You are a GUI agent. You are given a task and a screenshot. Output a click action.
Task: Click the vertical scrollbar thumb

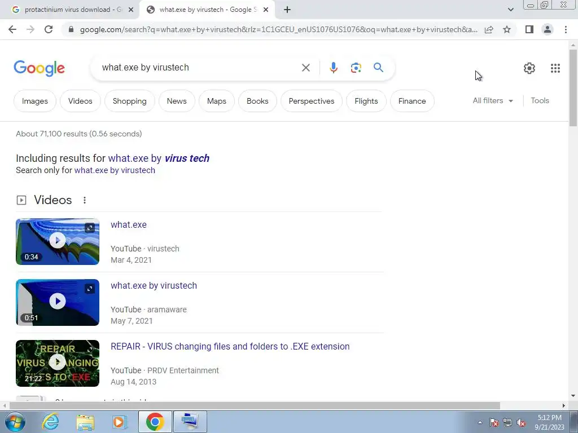(573, 87)
